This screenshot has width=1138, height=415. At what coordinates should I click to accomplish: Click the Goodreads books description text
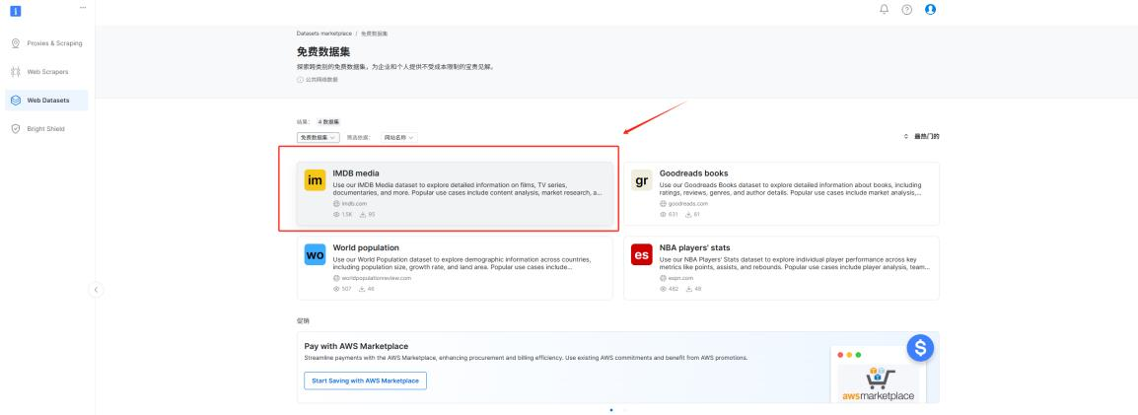(791, 188)
